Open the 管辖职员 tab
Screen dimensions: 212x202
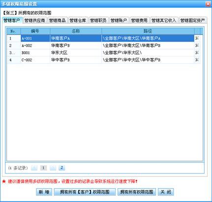(x=98, y=21)
